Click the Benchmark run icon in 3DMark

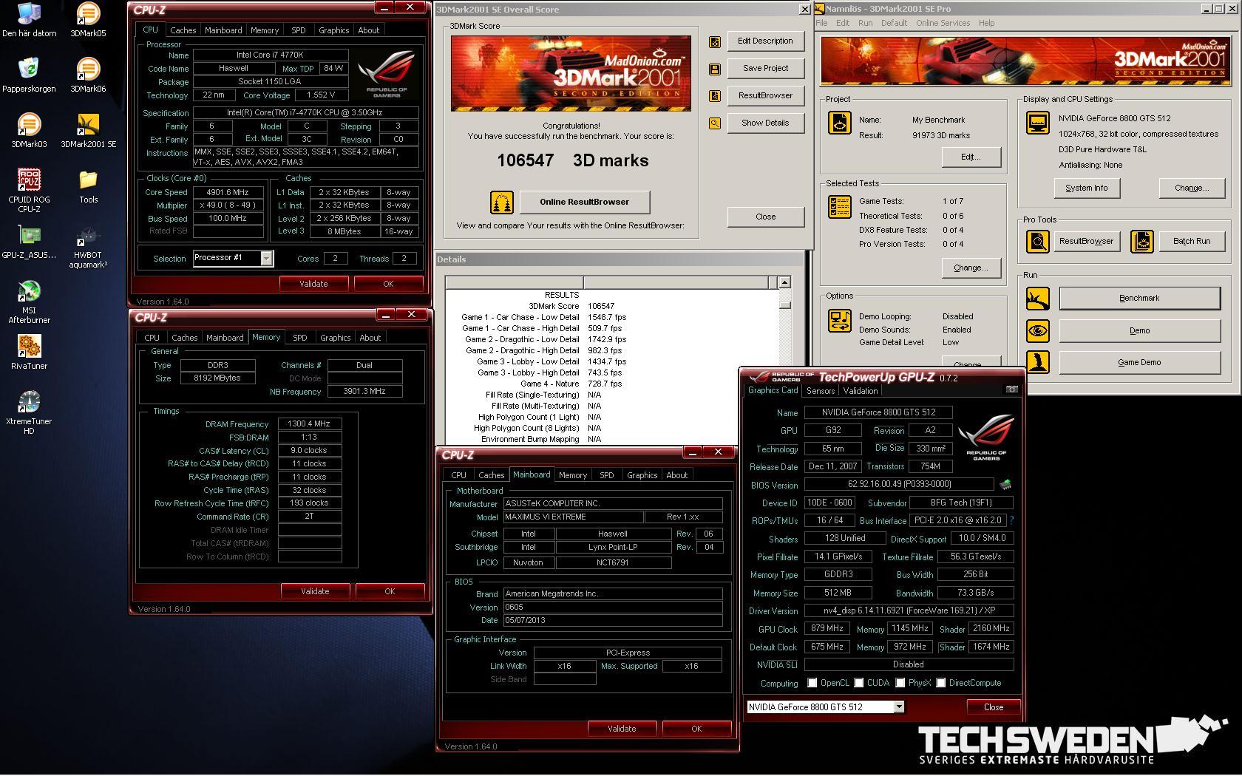pos(1038,299)
